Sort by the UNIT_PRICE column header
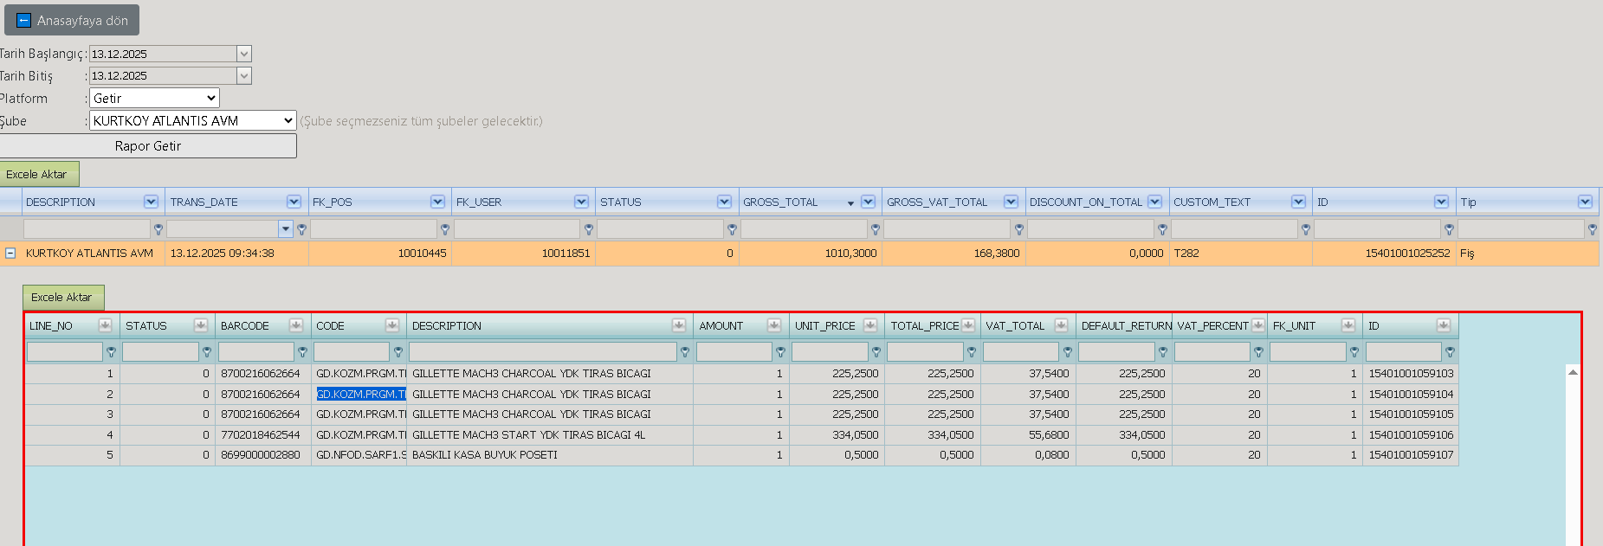Viewport: 1603px width, 546px height. click(824, 326)
